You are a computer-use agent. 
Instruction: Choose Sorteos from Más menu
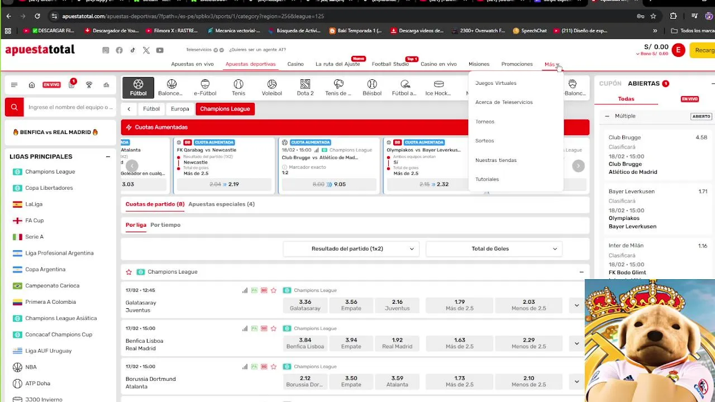tap(485, 141)
